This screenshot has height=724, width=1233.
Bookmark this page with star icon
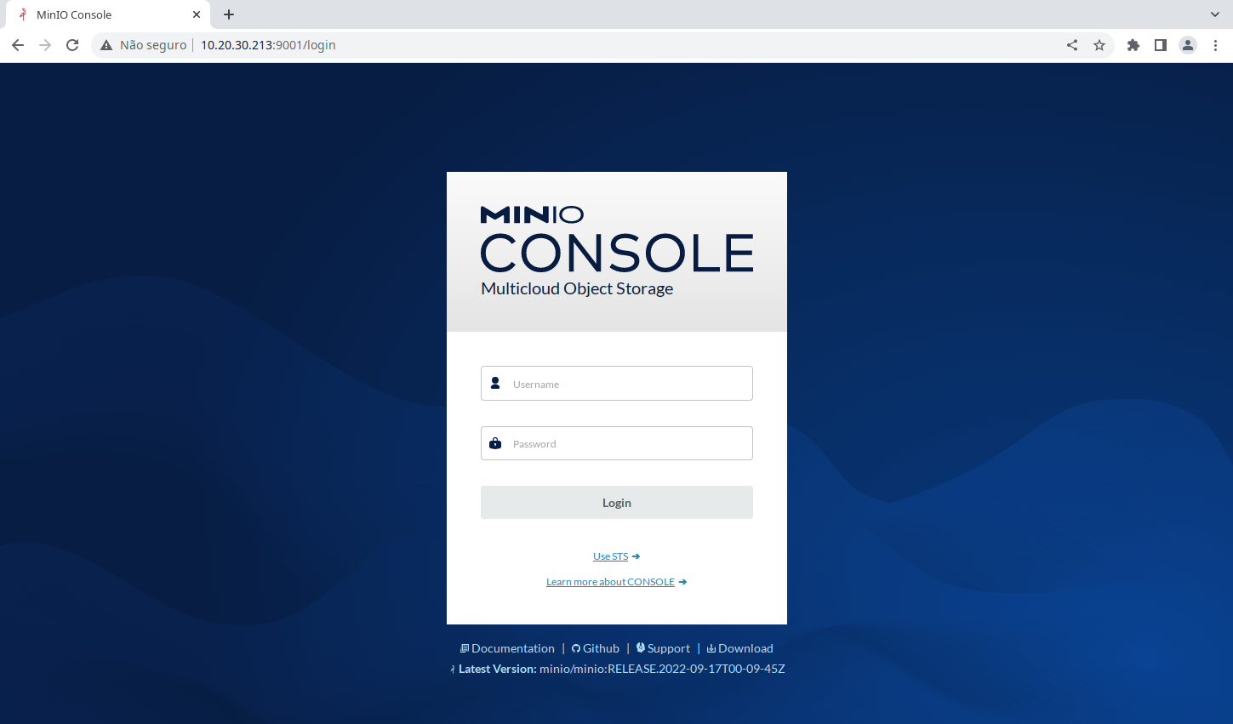[x=1099, y=45]
